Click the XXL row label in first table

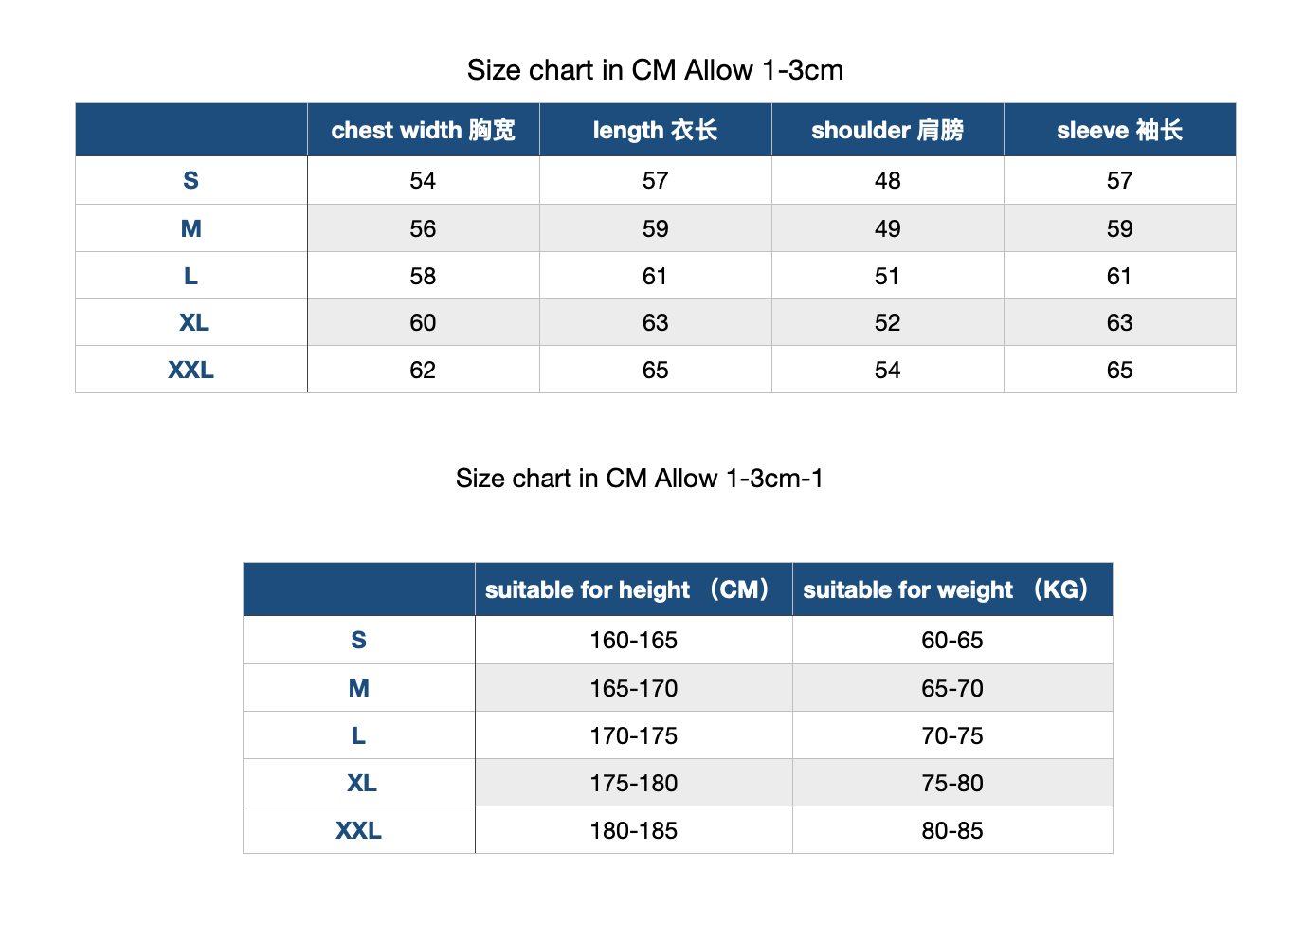(x=190, y=370)
